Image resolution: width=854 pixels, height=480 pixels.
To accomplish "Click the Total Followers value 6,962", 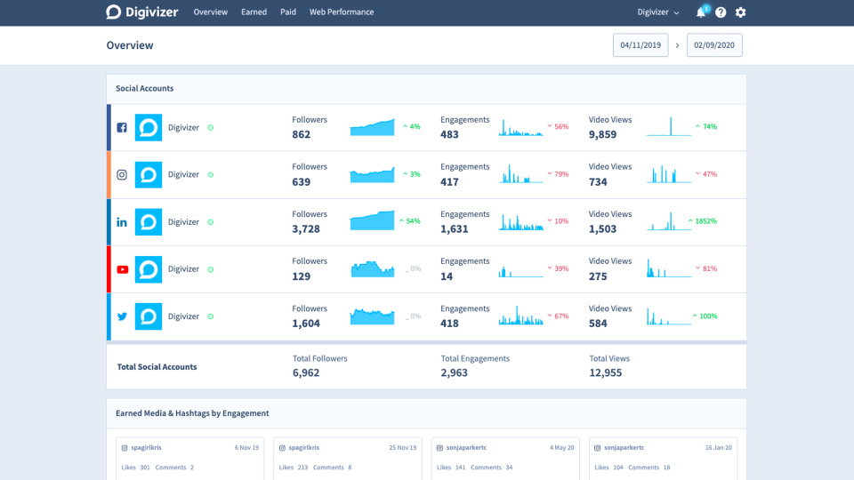I will pos(306,372).
